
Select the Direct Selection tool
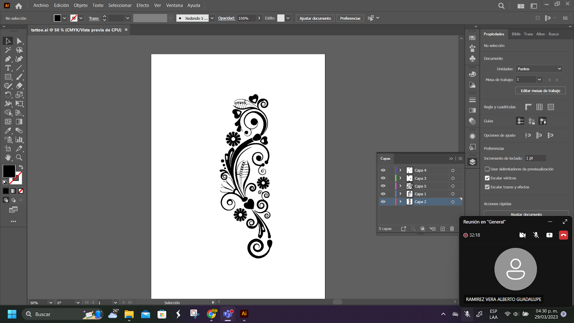19,41
